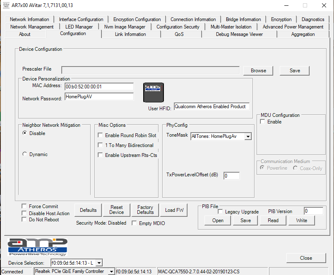Click the Close button at bottom right
The width and height of the screenshot is (334, 275).
(x=306, y=258)
